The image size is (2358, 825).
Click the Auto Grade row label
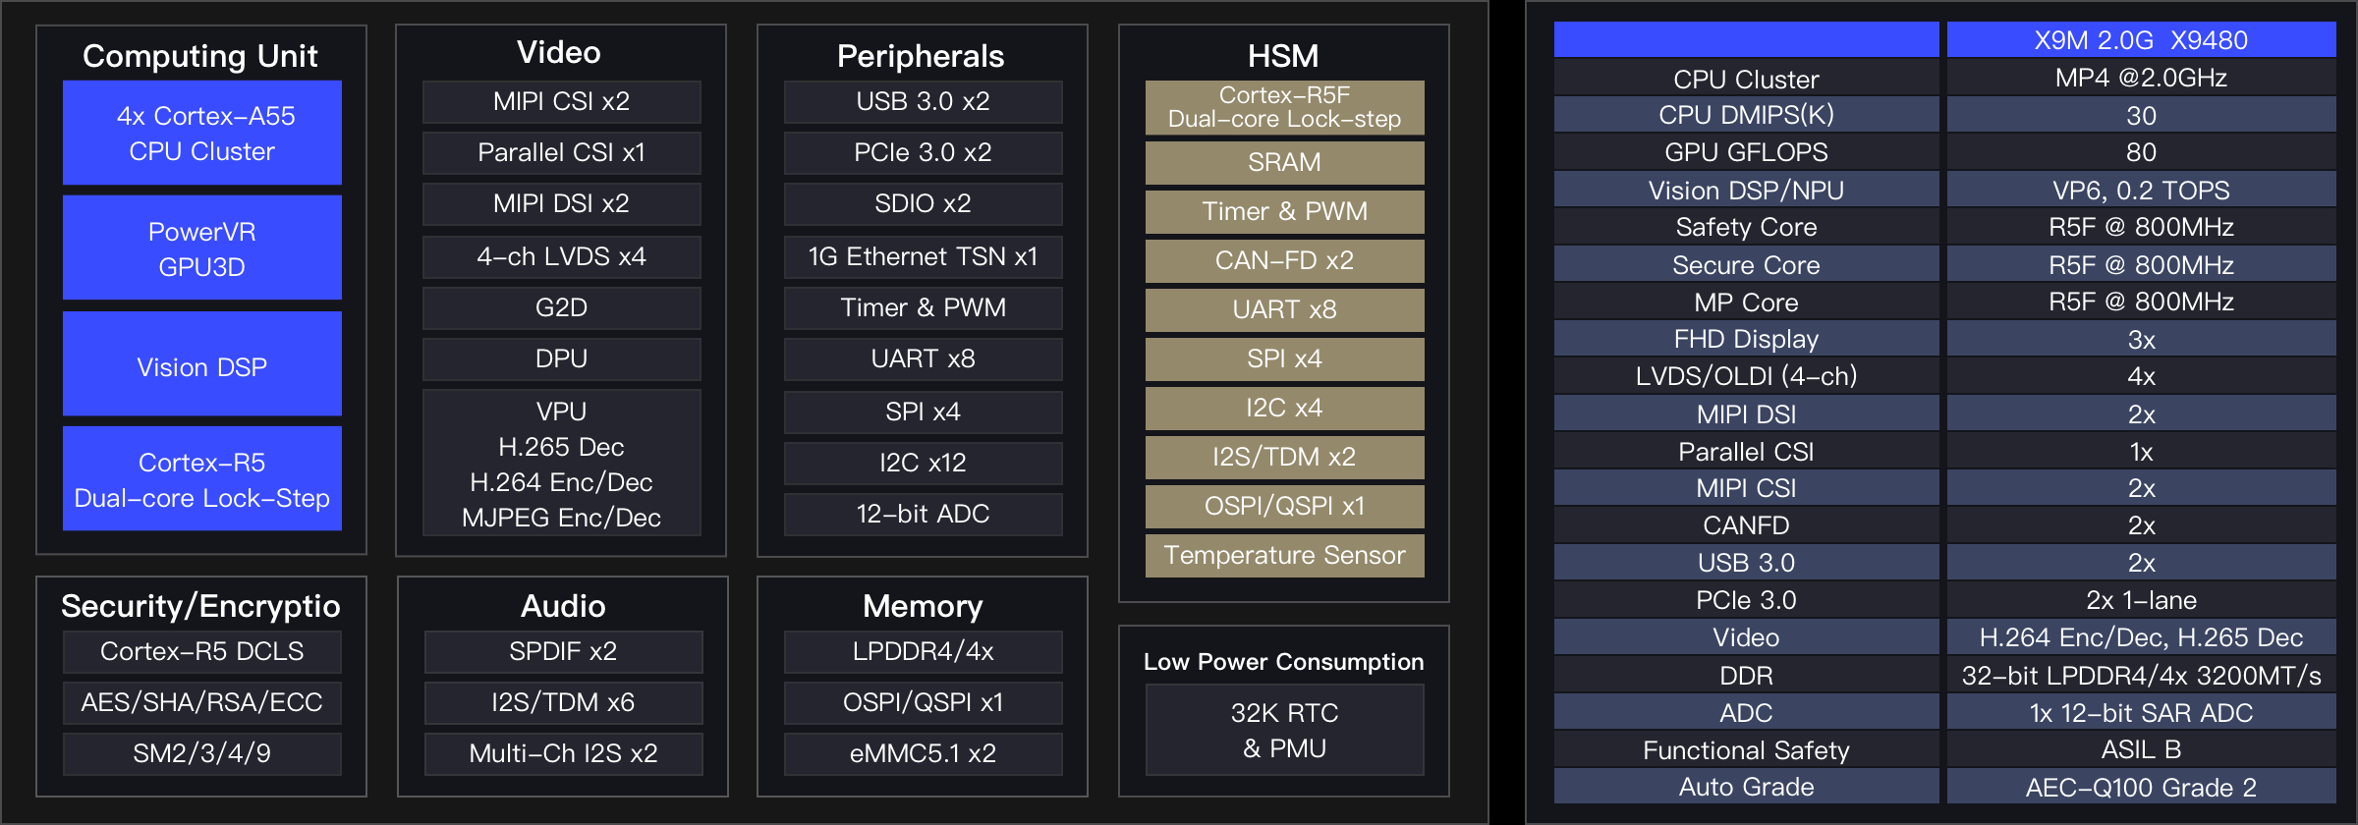click(x=1746, y=787)
